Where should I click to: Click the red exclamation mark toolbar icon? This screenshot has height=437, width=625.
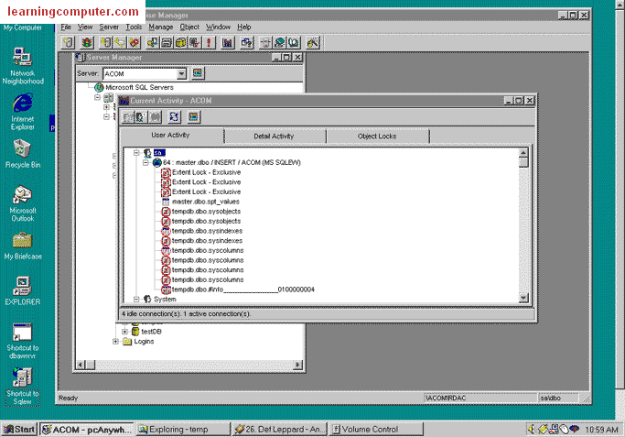[x=209, y=42]
